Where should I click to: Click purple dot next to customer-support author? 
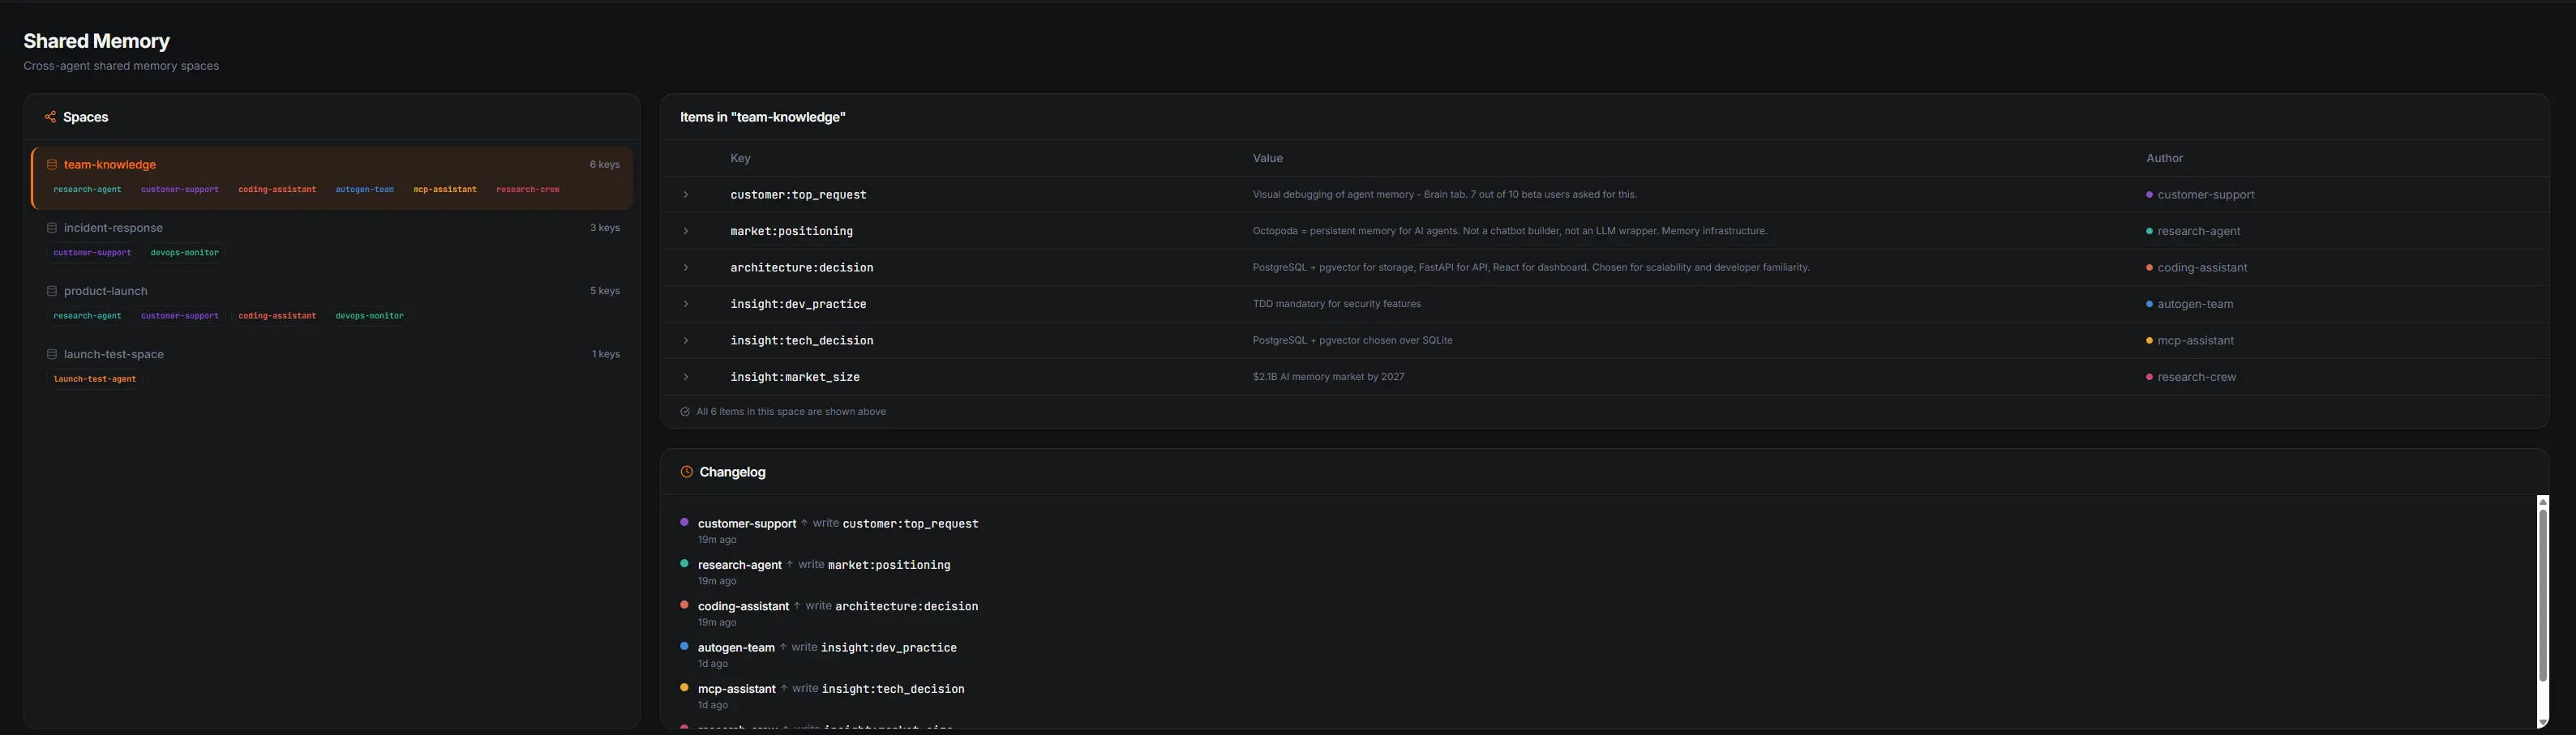[2149, 195]
